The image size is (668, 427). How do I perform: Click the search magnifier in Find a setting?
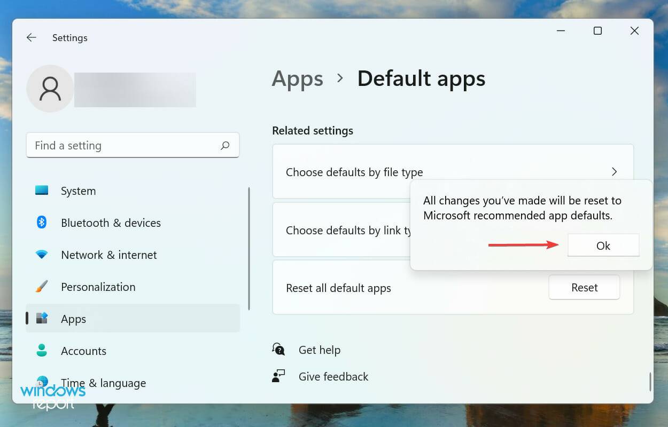(x=225, y=145)
